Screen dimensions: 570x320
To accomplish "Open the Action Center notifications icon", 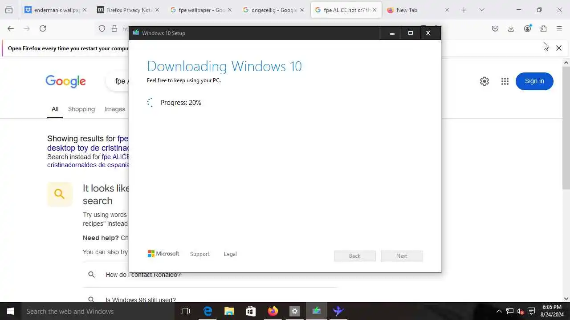I will pos(531,311).
